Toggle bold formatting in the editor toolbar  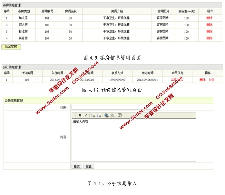[x=80, y=115]
